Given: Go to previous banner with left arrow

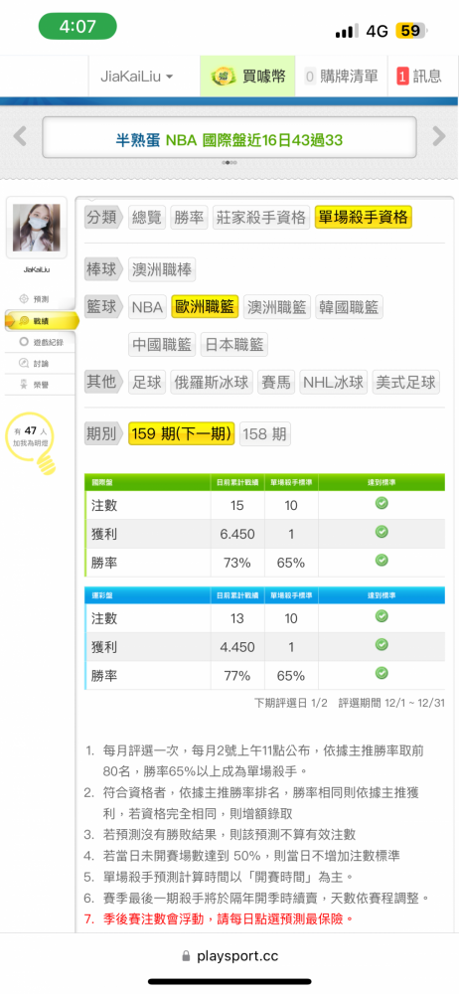Looking at the screenshot, I should 20,136.
